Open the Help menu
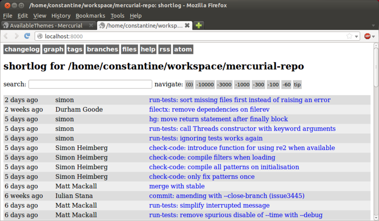This screenshot has height=221, width=379. 135,16
